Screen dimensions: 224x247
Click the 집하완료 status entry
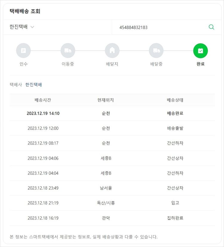pyautogui.click(x=175, y=218)
